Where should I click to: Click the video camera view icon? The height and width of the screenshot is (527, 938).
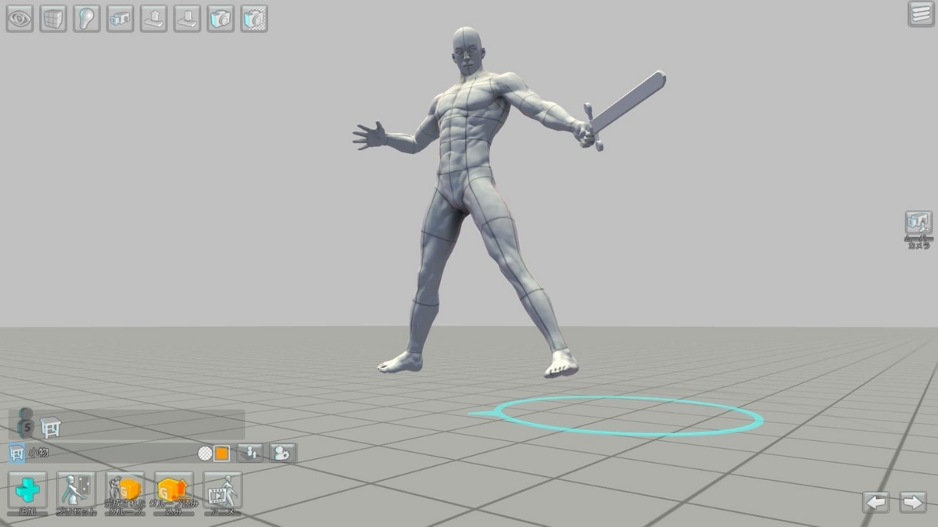[120, 19]
